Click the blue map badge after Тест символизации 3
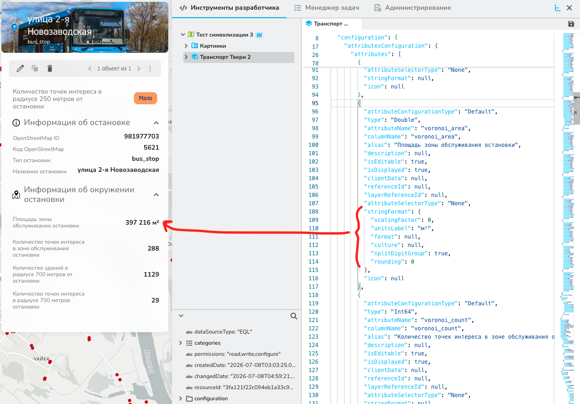580x404 pixels. 260,35
